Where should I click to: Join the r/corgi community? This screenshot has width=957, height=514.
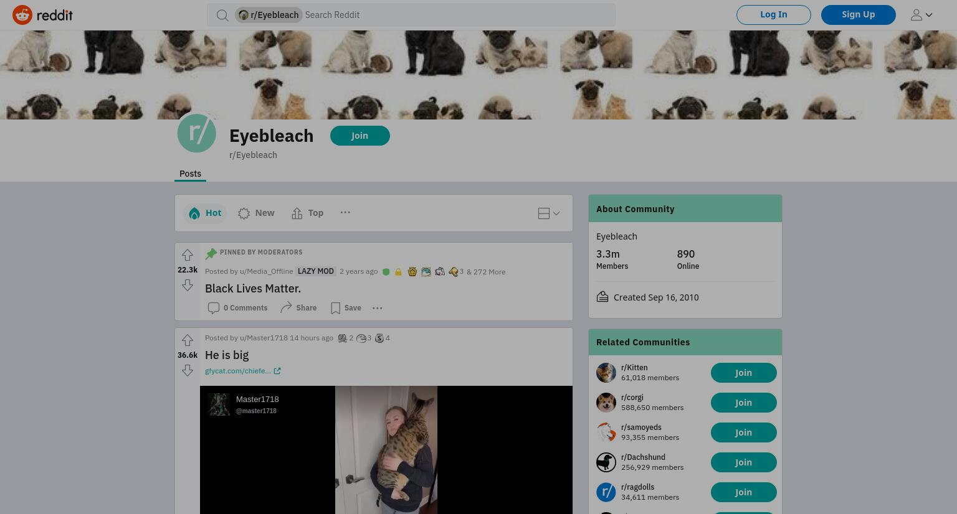pyautogui.click(x=743, y=403)
